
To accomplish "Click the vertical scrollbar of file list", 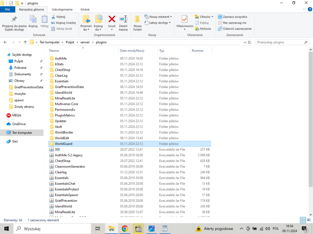I will click(x=310, y=119).
